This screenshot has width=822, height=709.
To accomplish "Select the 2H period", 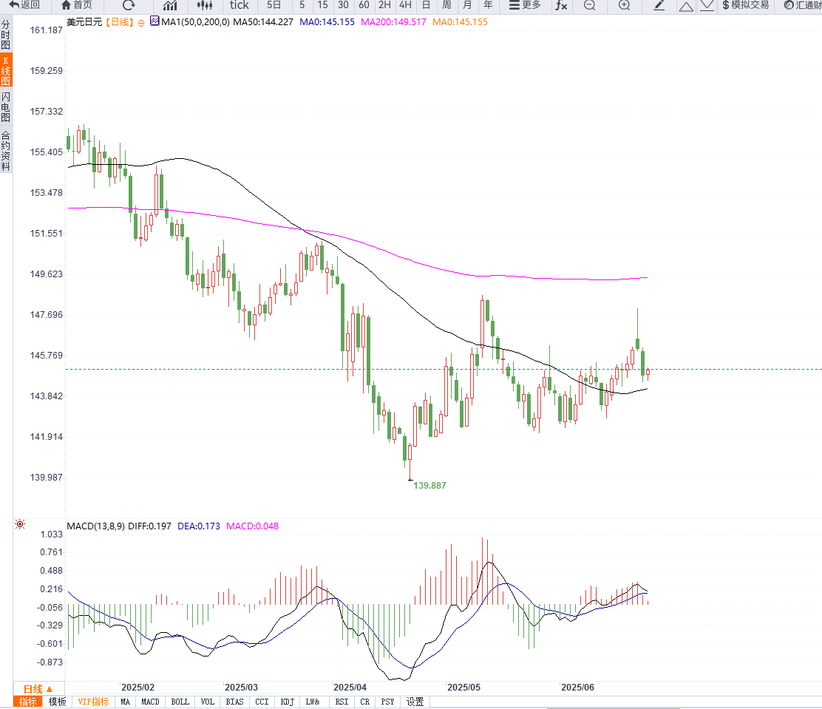I will tap(385, 5).
